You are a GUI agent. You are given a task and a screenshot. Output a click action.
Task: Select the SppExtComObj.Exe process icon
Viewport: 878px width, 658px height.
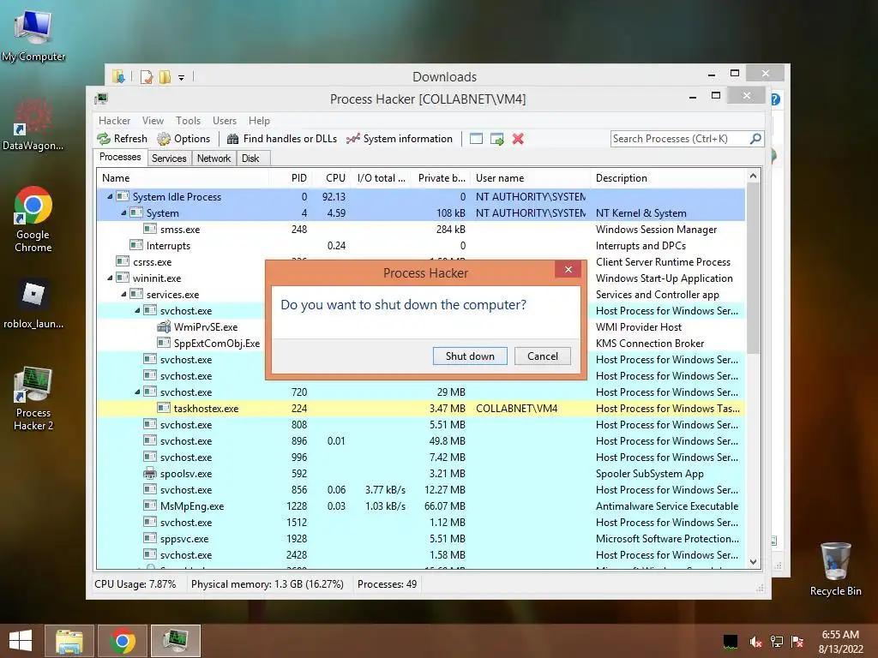[164, 343]
